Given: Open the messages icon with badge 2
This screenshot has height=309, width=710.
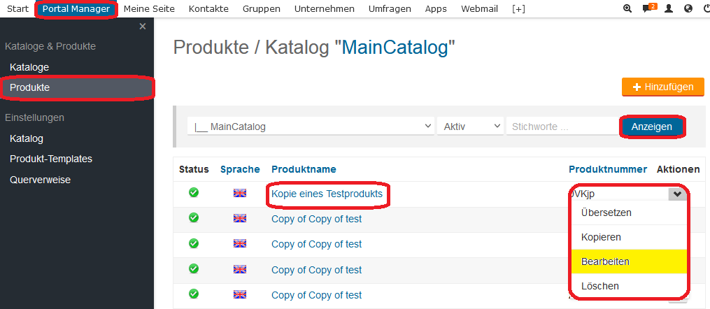Looking at the screenshot, I should 648,9.
